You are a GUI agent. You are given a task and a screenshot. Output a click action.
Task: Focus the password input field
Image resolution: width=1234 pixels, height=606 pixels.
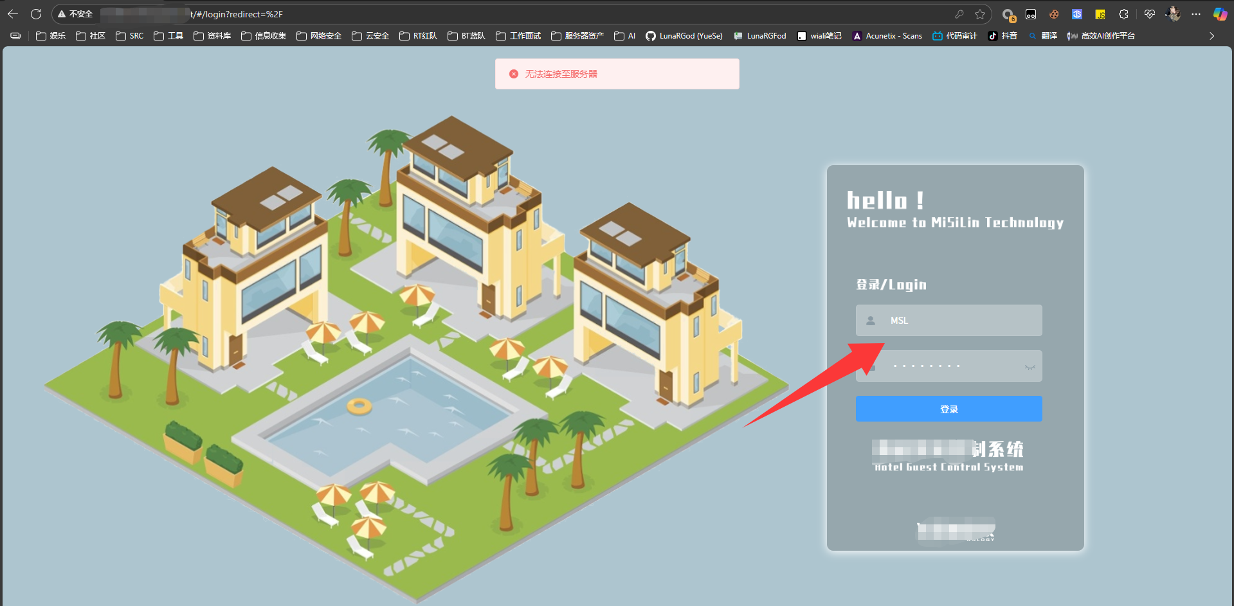coord(949,366)
